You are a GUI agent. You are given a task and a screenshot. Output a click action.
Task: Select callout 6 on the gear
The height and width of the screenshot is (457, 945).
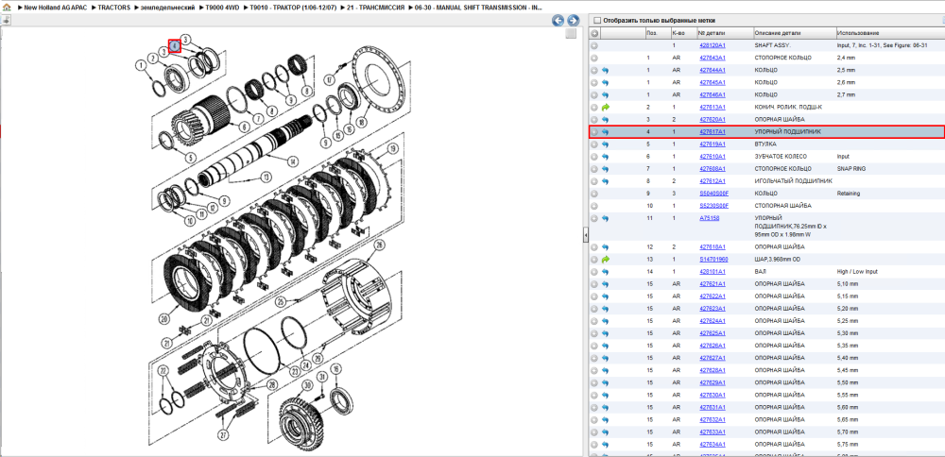coord(245,127)
